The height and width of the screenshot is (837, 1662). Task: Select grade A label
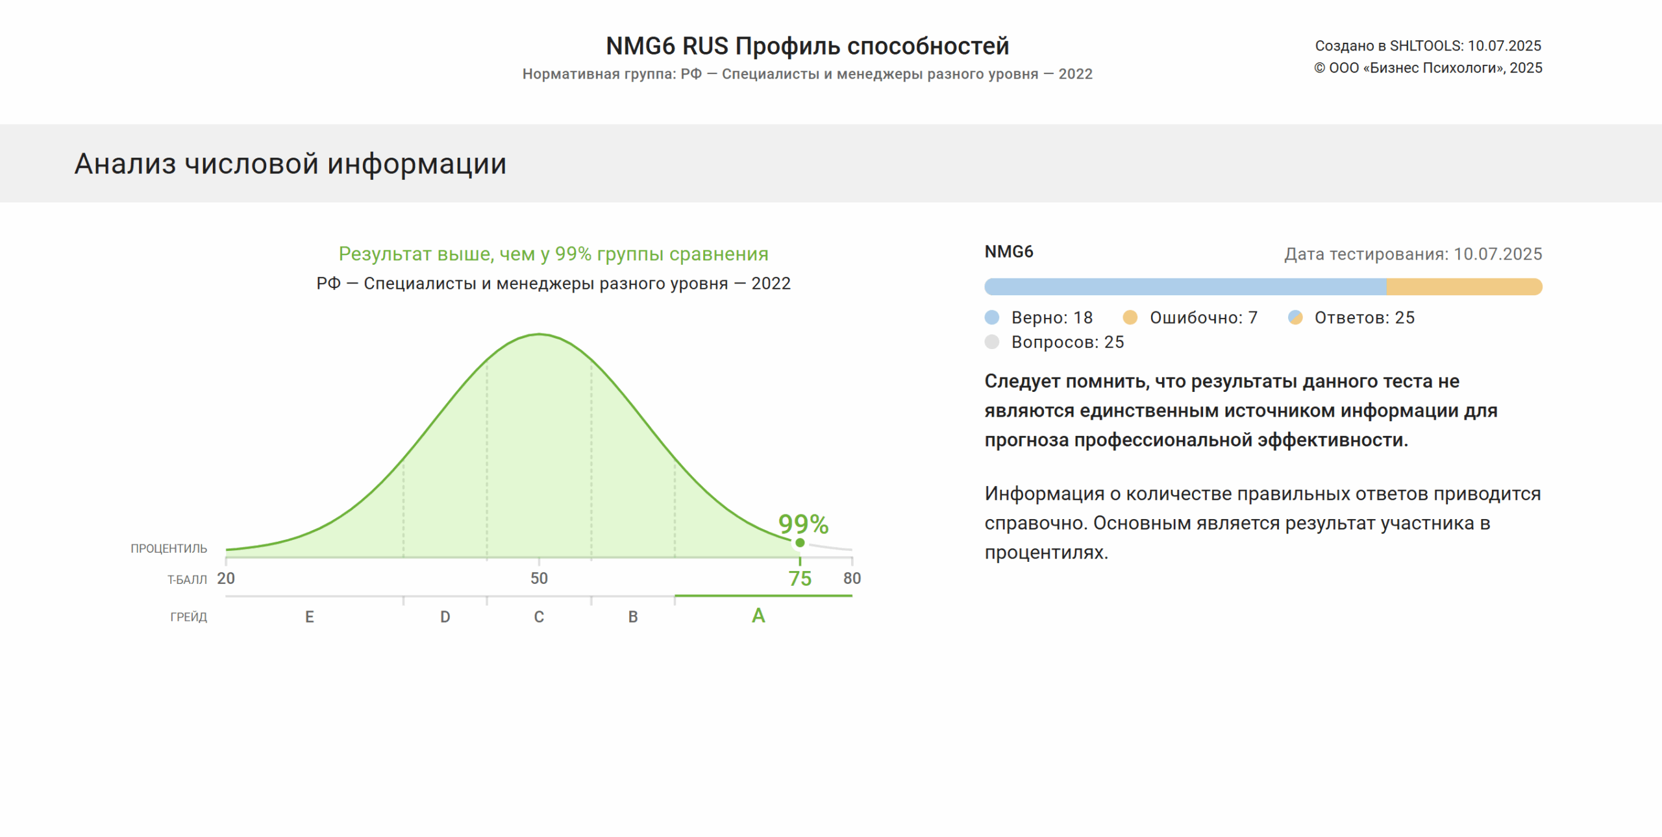pyautogui.click(x=758, y=616)
